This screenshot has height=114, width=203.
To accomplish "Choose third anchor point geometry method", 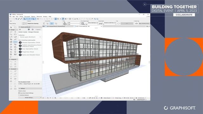I will pos(56,23).
